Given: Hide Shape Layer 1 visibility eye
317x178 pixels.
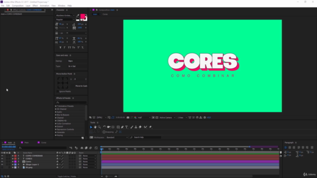Looking at the screenshot, I should (x=2, y=165).
